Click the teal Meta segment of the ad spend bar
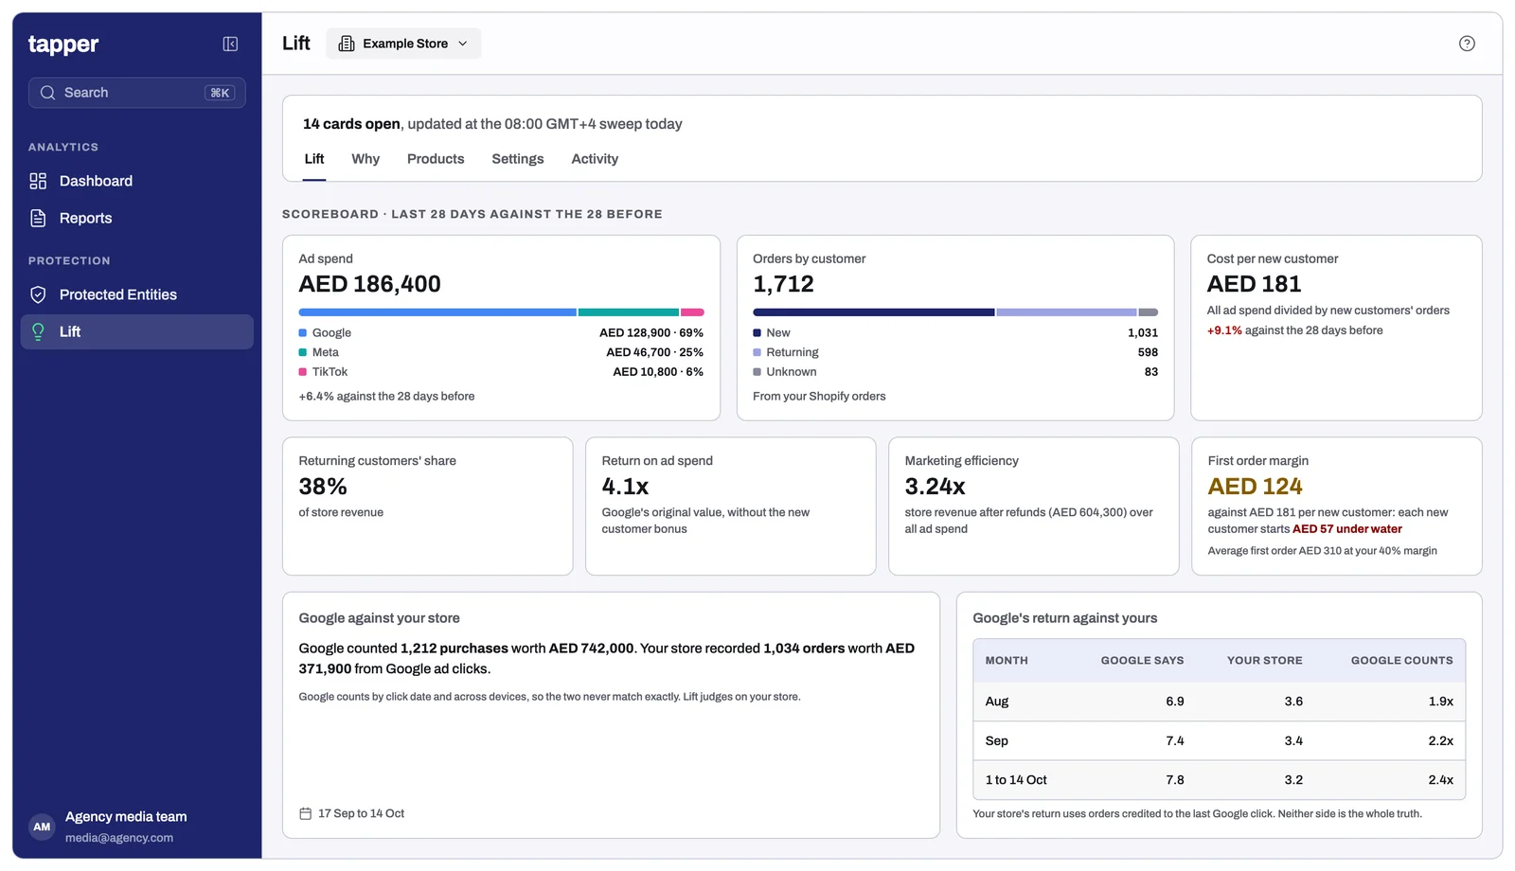 (629, 311)
